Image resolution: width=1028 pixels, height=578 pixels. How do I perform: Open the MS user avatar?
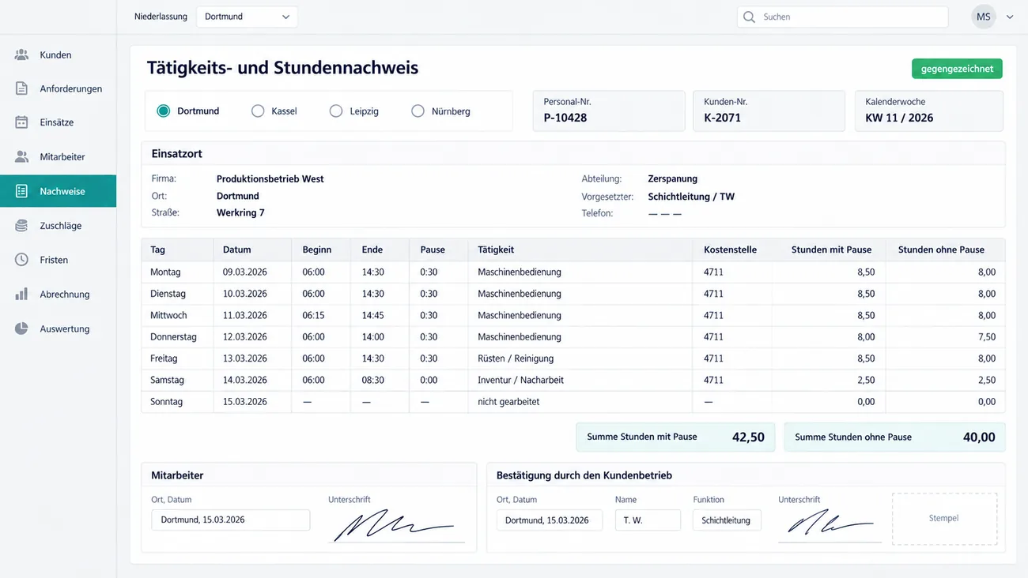pyautogui.click(x=983, y=17)
